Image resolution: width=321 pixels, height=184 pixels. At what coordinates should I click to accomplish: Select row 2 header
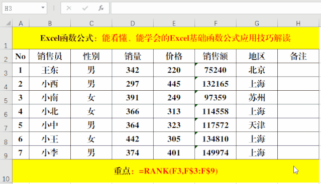6,56
